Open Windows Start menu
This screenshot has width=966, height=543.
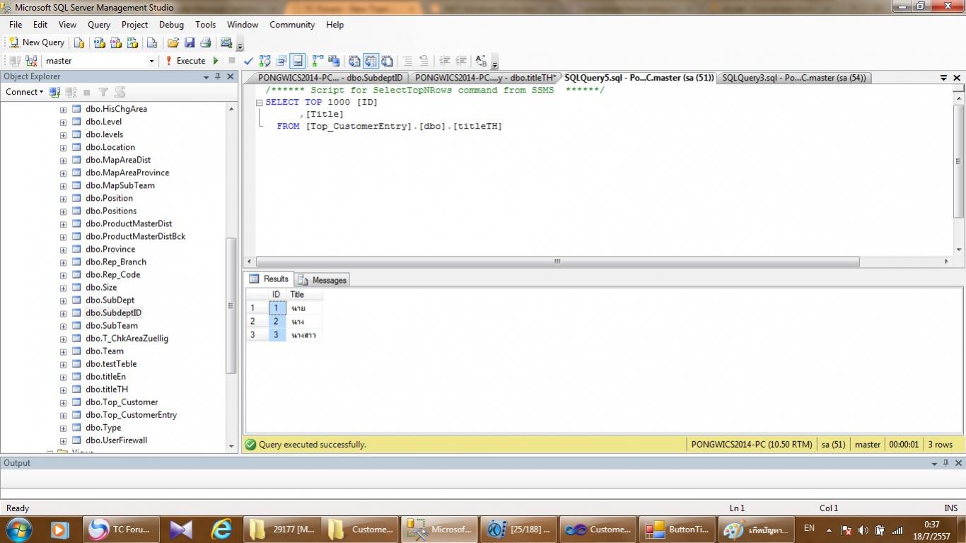tap(19, 529)
